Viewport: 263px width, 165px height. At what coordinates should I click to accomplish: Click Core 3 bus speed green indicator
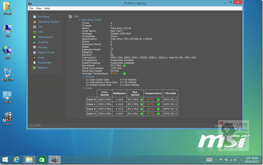141,114
